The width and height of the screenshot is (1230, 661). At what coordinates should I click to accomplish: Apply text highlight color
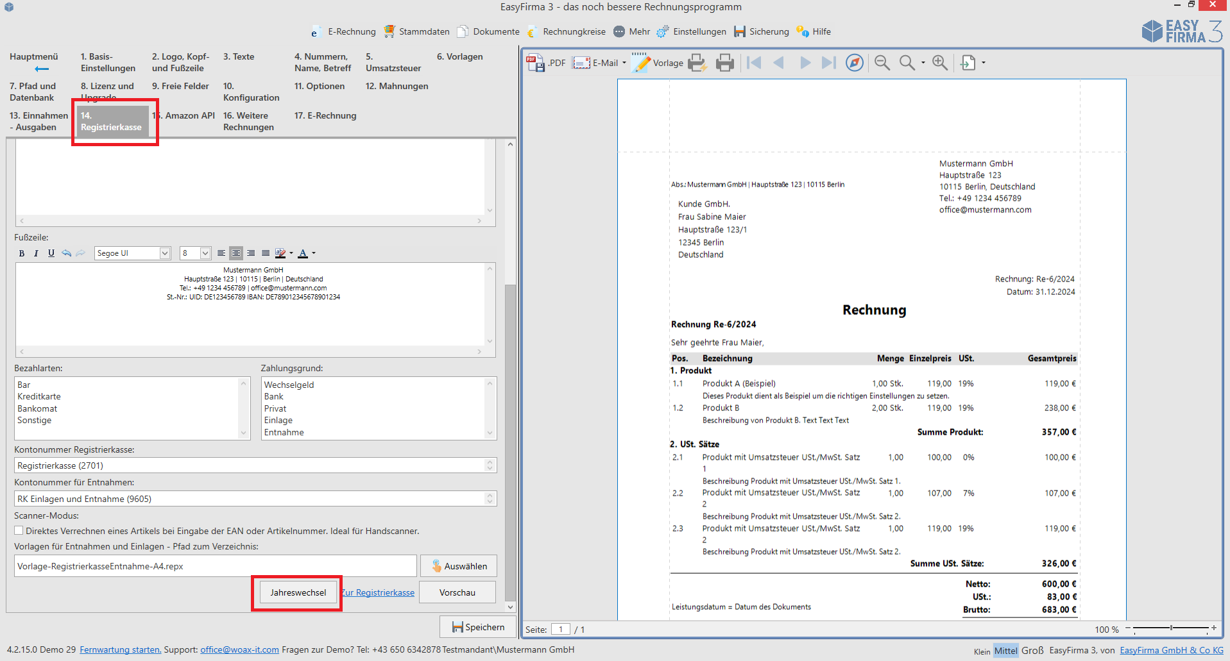click(x=280, y=253)
